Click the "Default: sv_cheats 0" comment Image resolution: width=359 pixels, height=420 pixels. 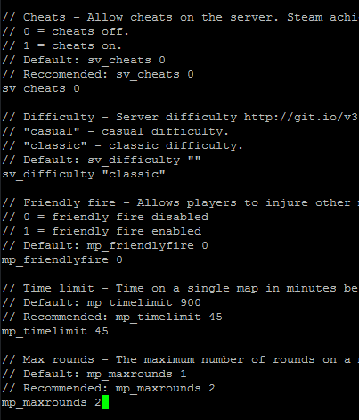click(x=84, y=61)
